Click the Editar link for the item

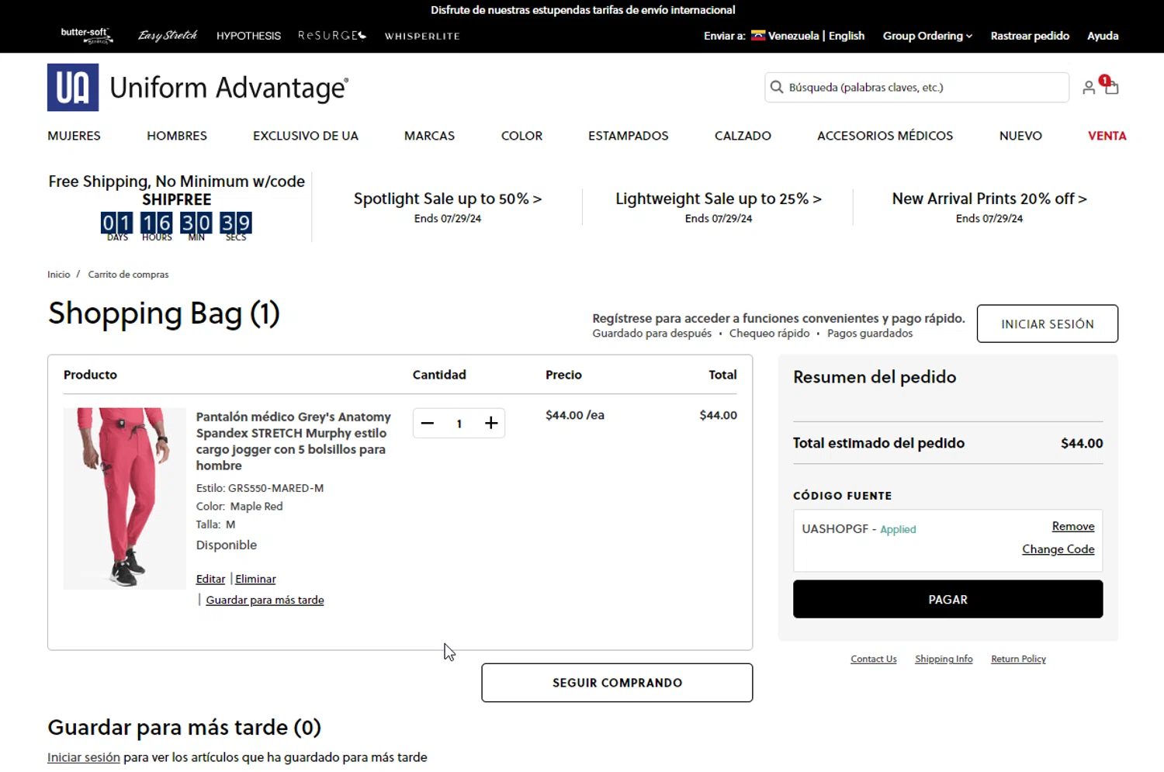(210, 579)
